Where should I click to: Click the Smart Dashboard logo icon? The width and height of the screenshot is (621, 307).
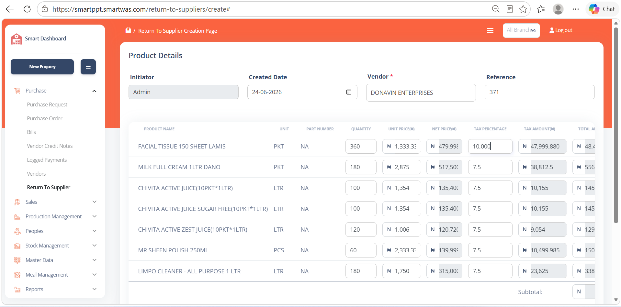coord(16,39)
